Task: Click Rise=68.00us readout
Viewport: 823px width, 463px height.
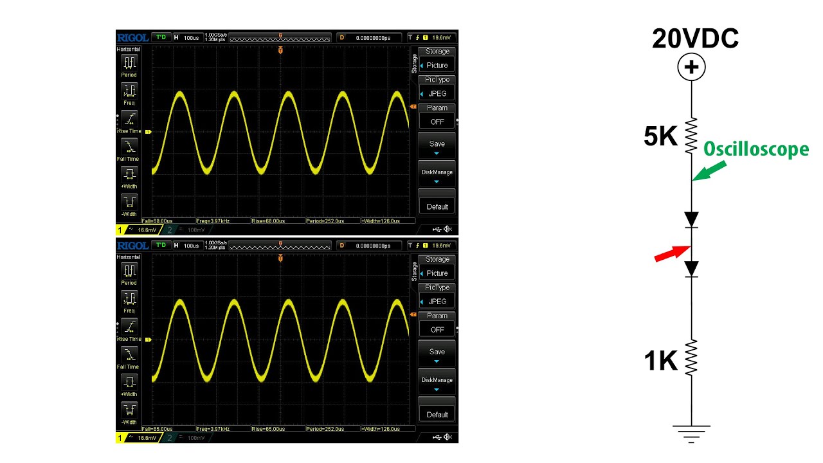Action: click(x=269, y=221)
